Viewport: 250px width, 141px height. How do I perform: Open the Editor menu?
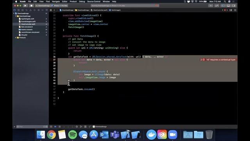tap(64, 2)
